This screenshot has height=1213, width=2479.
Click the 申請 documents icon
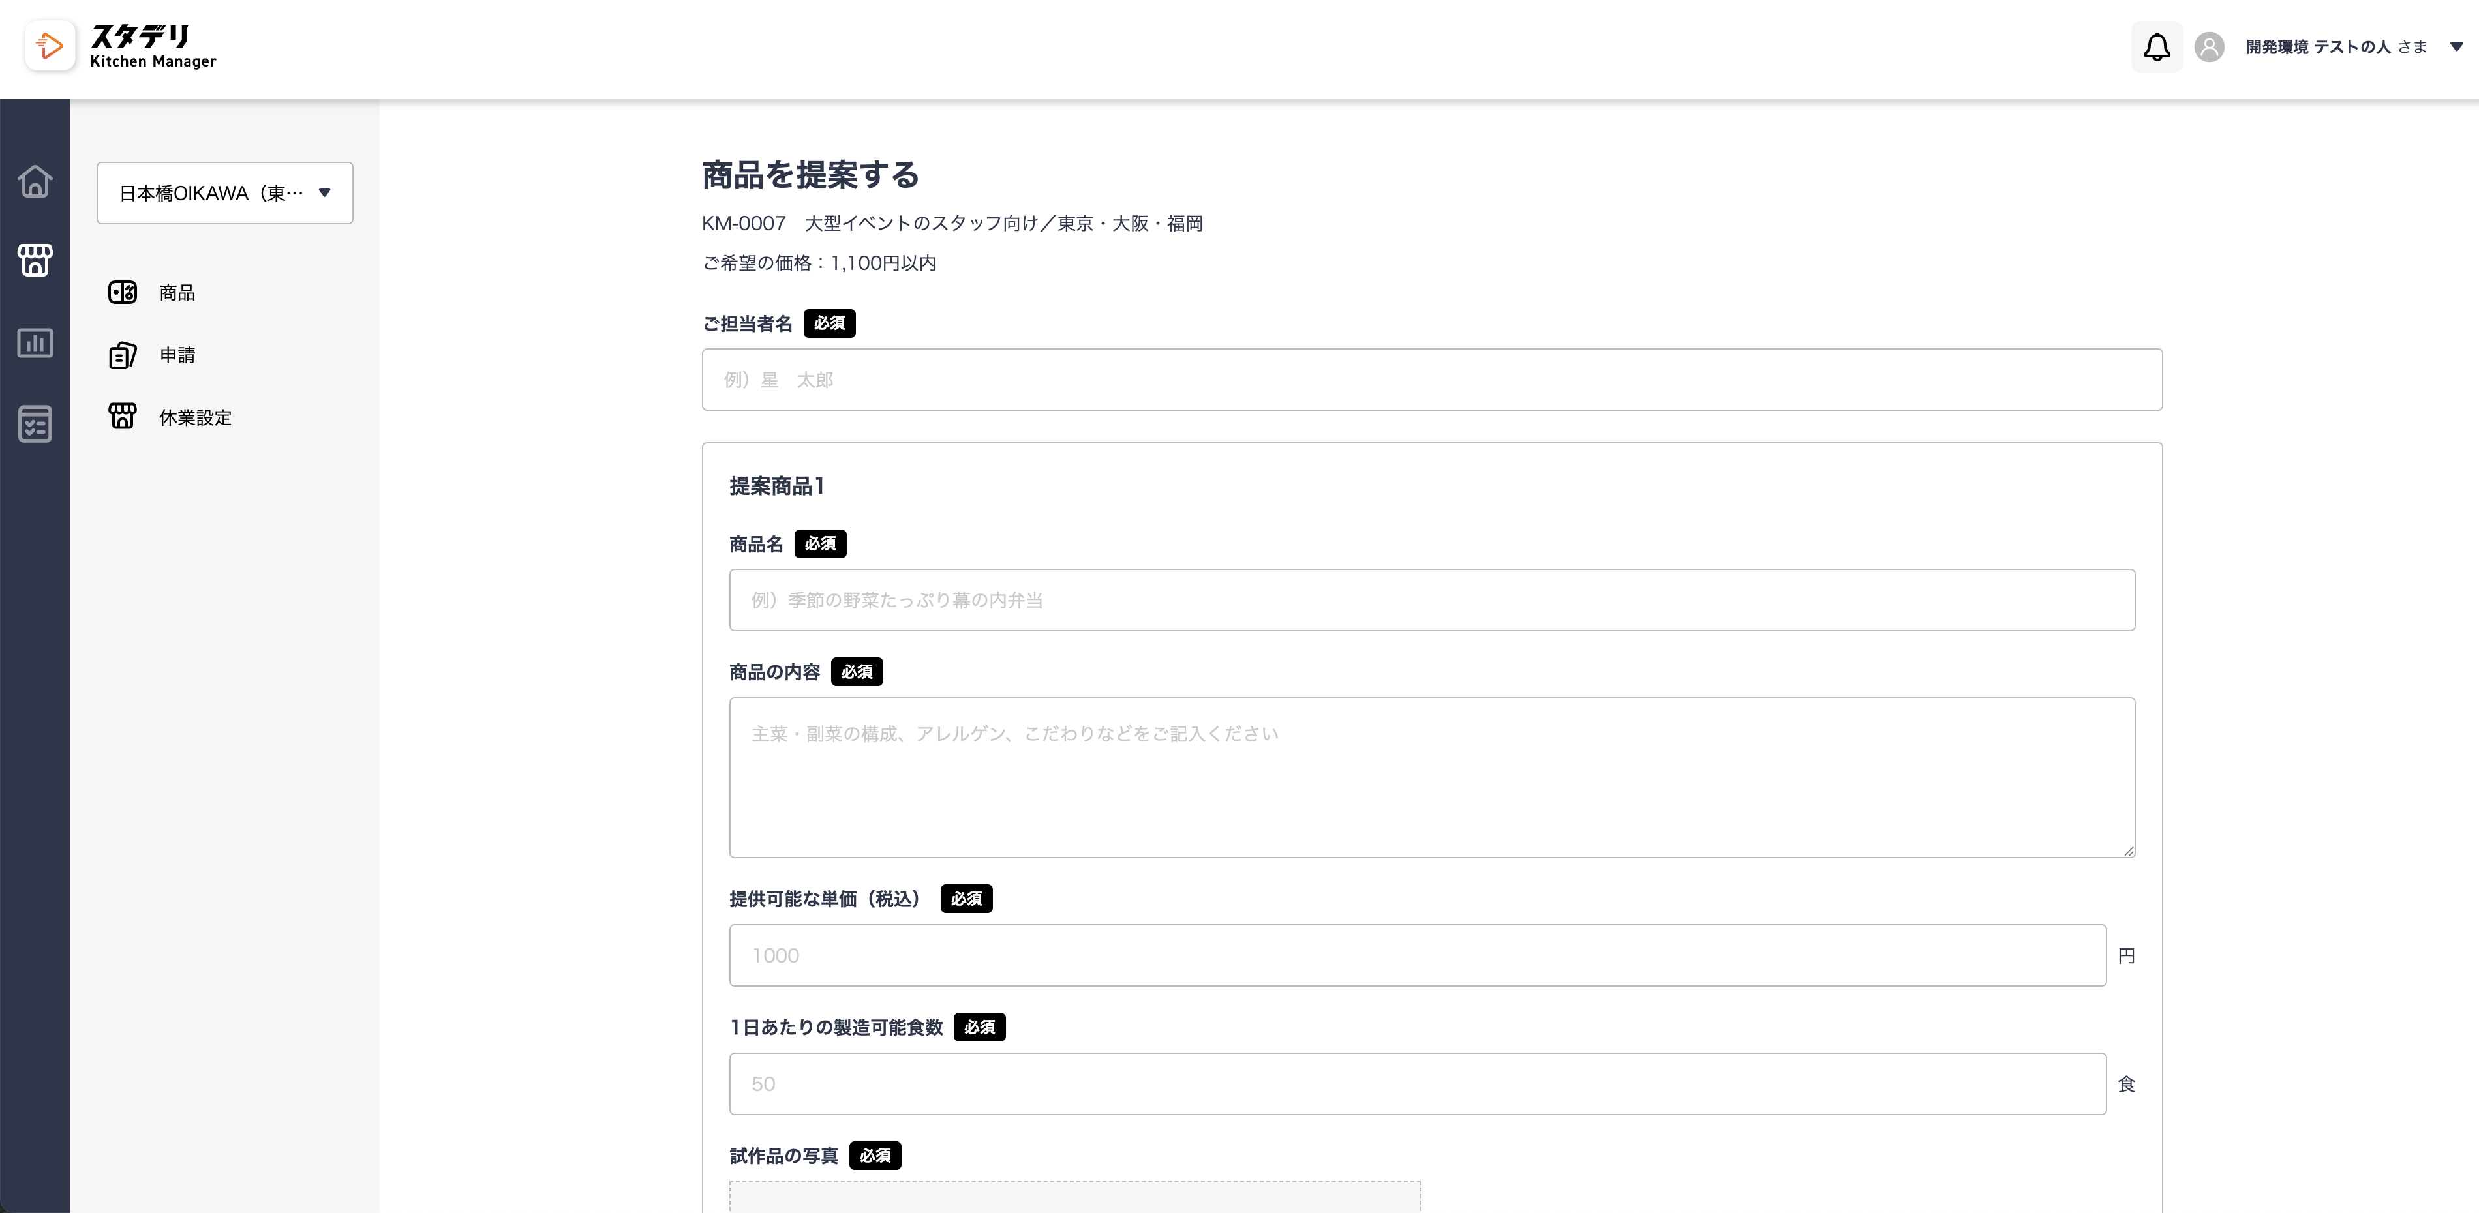coord(122,355)
